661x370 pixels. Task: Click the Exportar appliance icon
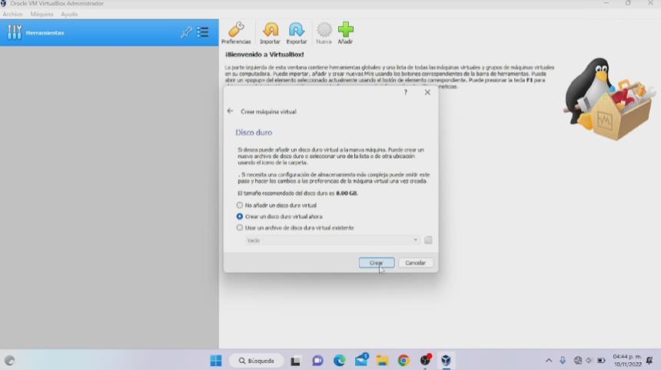(297, 33)
